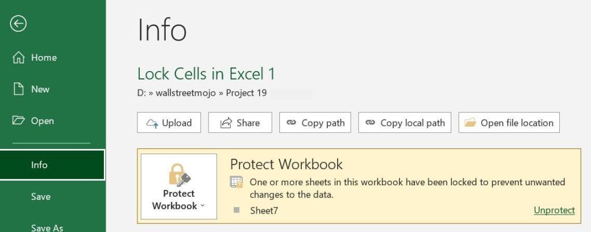This screenshot has width=591, height=232.
Task: Click the Share arrow icon
Action: pyautogui.click(x=226, y=123)
